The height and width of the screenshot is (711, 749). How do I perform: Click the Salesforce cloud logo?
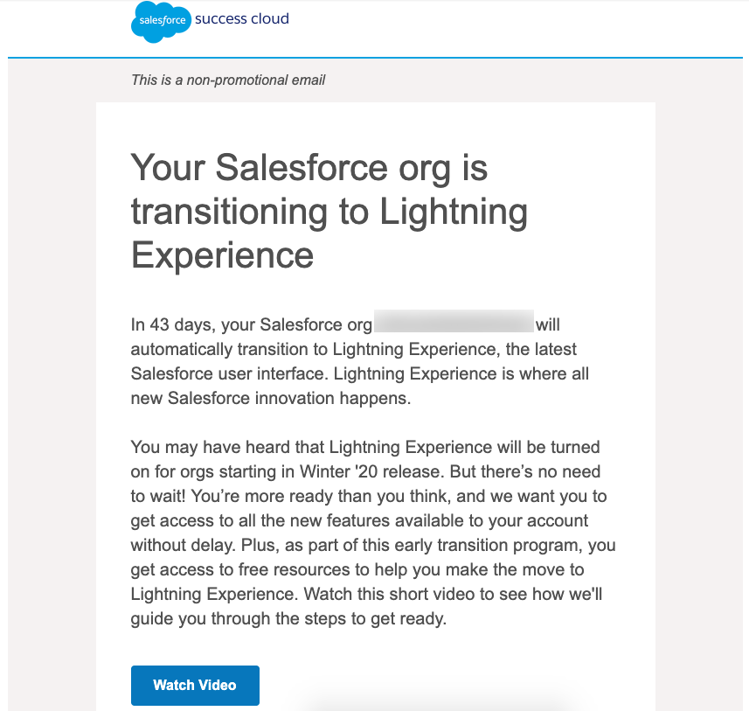(x=161, y=21)
